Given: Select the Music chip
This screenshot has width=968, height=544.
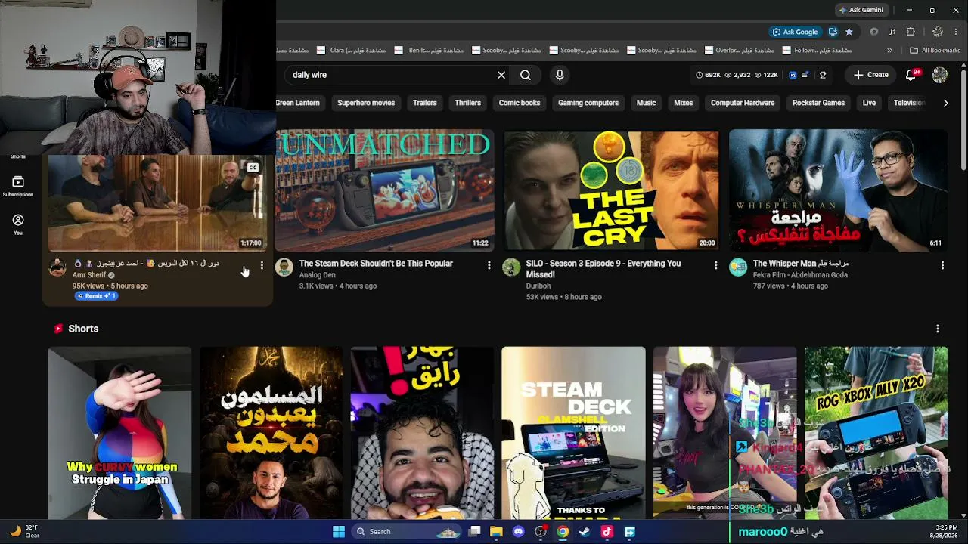Looking at the screenshot, I should click(646, 103).
